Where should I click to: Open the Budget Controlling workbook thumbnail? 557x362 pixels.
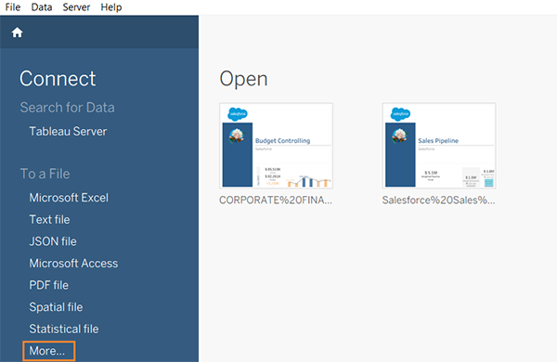tap(276, 146)
